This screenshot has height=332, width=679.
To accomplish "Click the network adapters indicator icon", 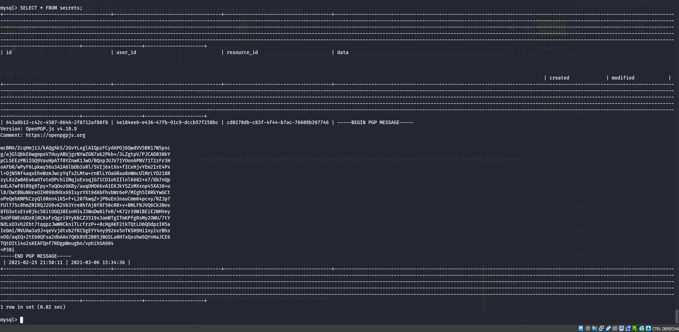I will pos(601,328).
